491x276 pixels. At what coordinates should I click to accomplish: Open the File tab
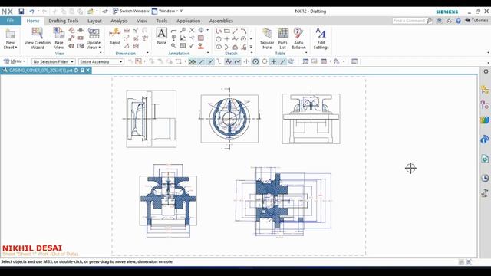click(10, 21)
